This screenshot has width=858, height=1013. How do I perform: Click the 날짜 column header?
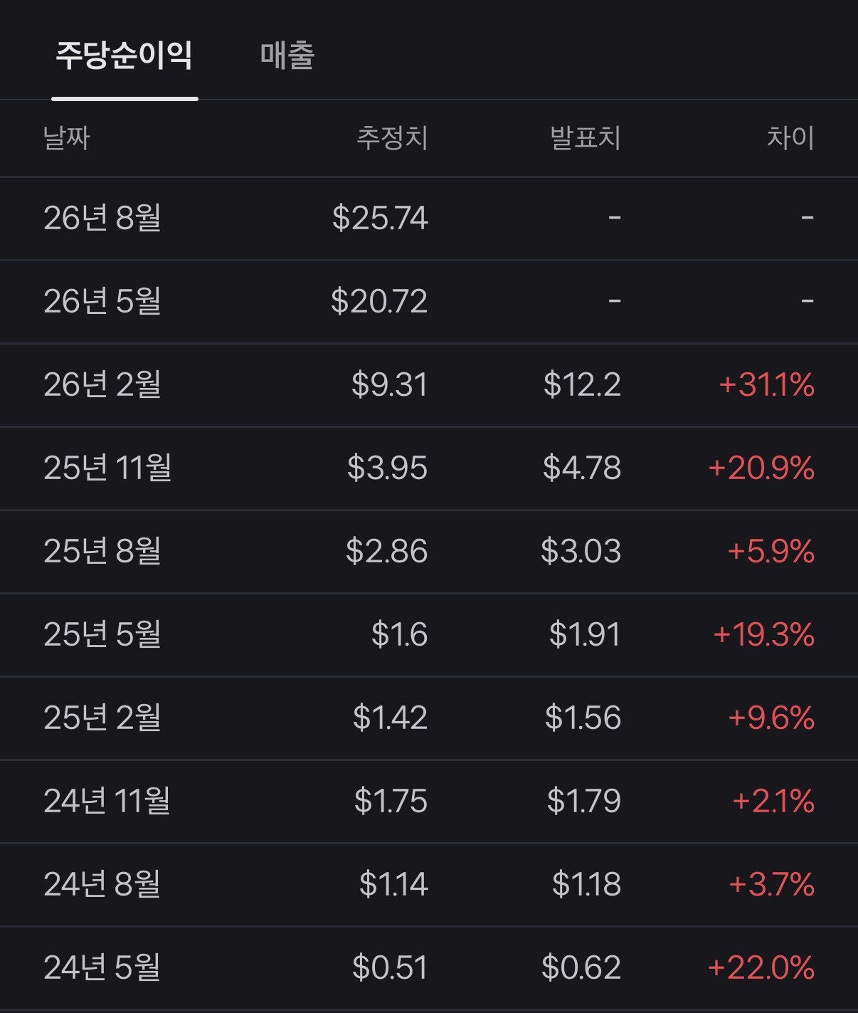click(66, 137)
